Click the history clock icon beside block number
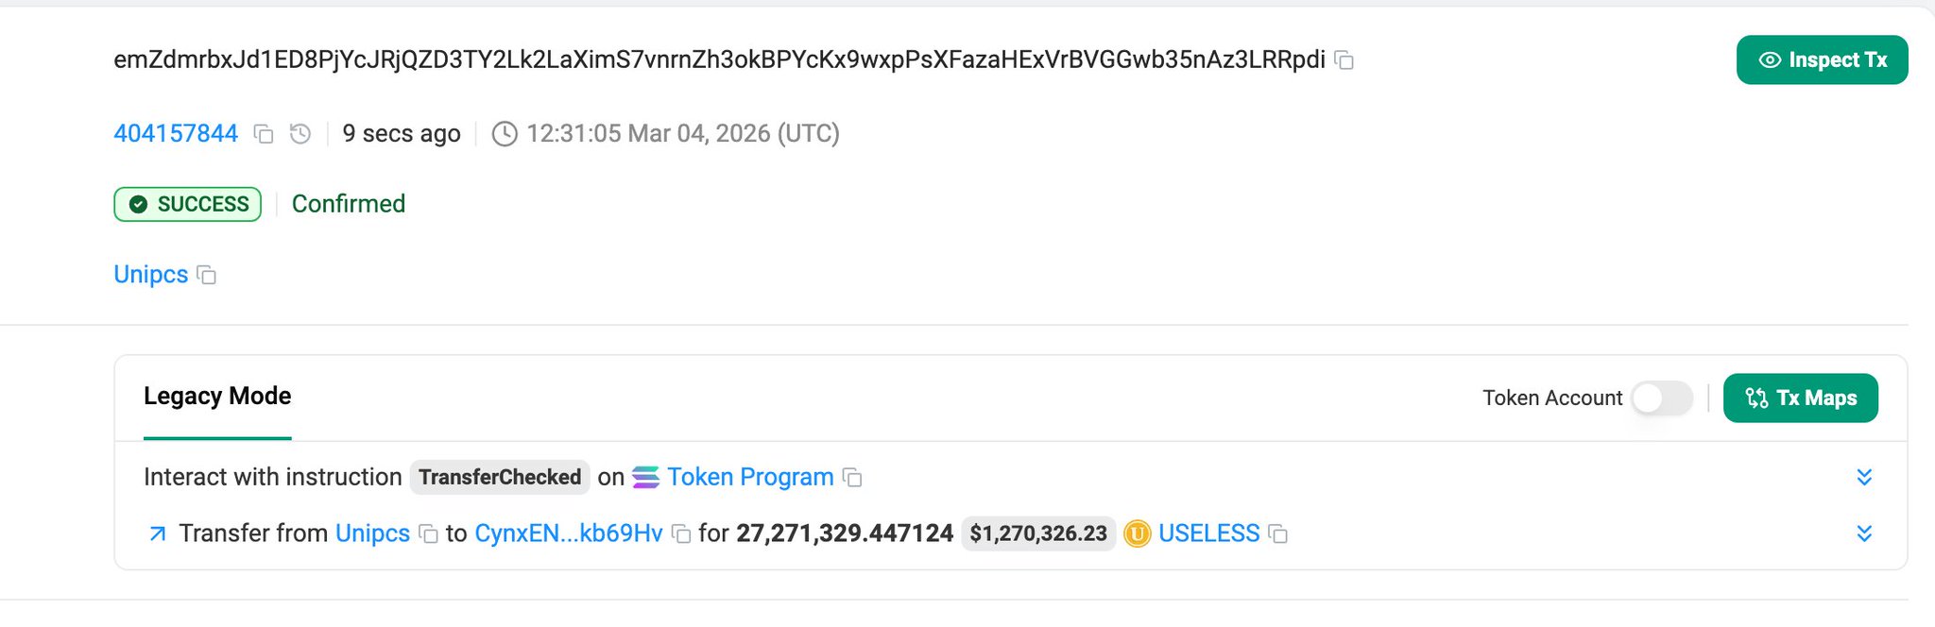Screen dimensions: 1935x627 pos(300,134)
